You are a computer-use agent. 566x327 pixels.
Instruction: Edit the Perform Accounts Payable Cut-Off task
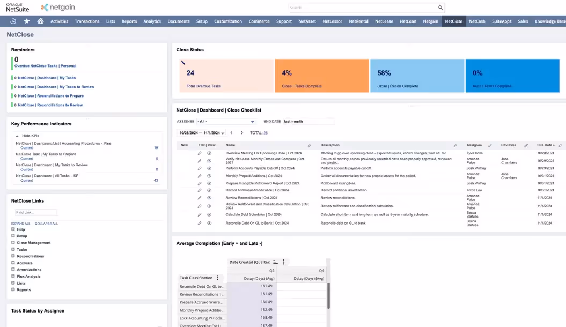(199, 168)
